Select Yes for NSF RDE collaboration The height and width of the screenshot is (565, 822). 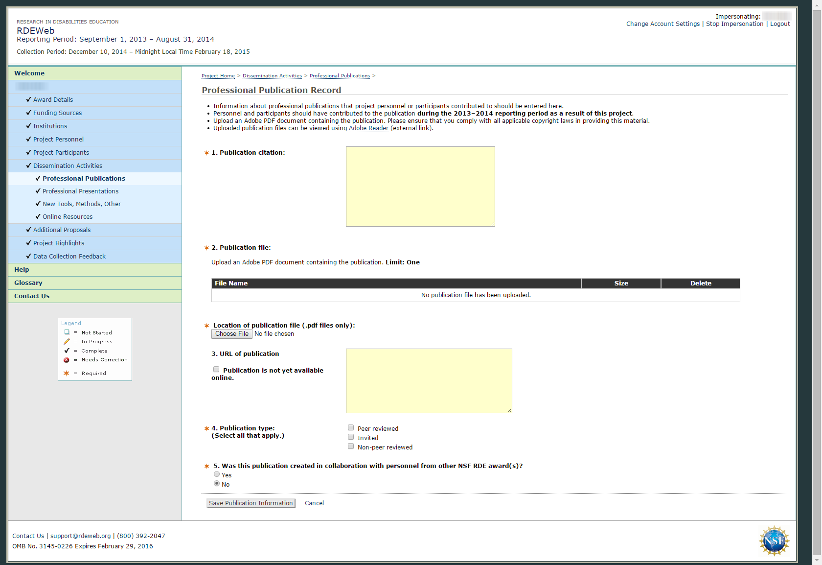pos(217,474)
